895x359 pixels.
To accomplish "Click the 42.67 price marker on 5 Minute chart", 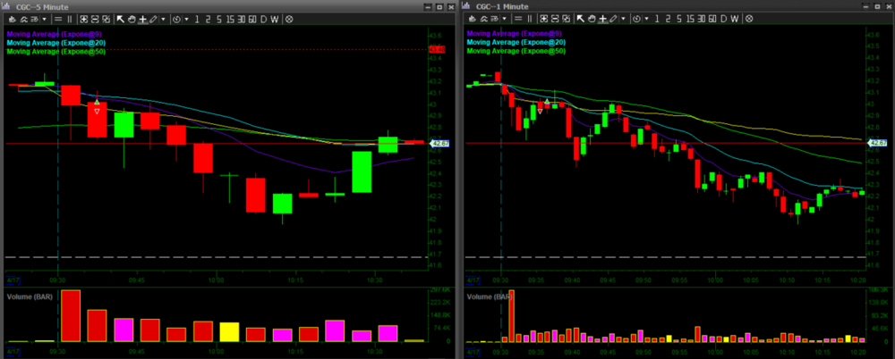I will 439,143.
